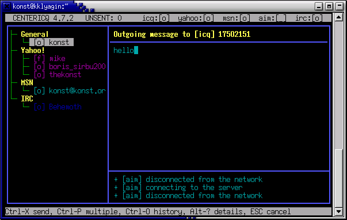The width and height of the screenshot is (347, 220).
Task: Select contact konst in General group
Action: pyautogui.click(x=52, y=42)
